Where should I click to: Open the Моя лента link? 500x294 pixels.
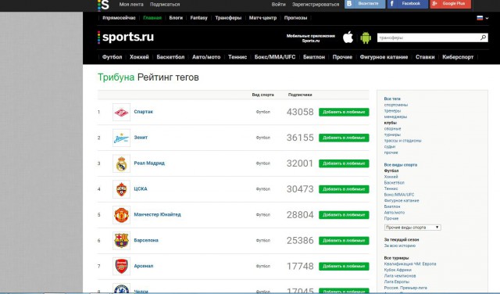131,5
